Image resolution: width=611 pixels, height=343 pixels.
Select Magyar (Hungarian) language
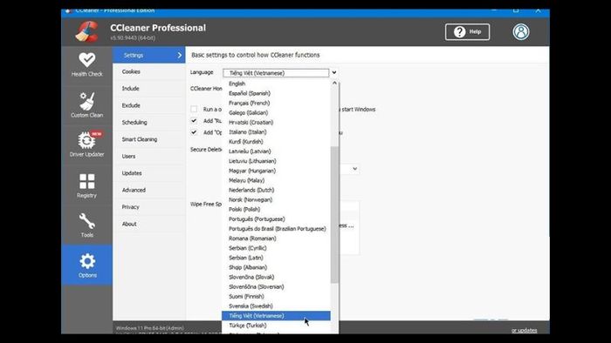tap(277, 171)
